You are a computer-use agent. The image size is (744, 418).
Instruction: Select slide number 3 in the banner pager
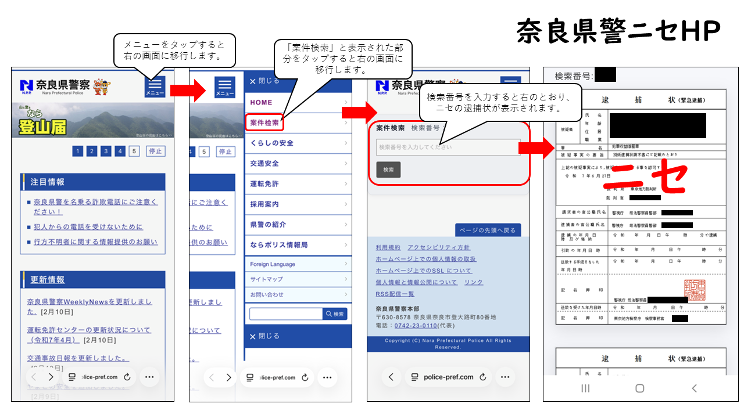point(106,152)
